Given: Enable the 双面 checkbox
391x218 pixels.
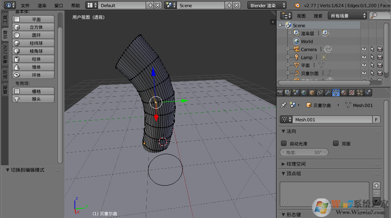Looking at the screenshot, I should [x=336, y=143].
